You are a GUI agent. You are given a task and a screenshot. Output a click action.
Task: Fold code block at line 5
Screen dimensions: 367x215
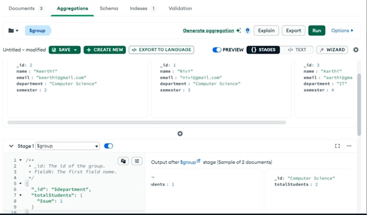(x=21, y=183)
